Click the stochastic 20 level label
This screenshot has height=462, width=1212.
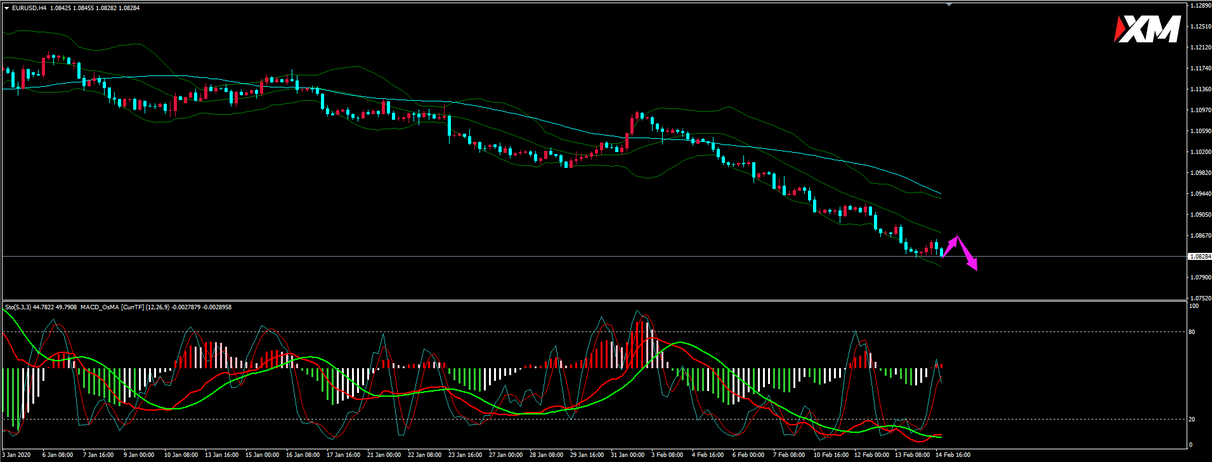pos(1192,420)
